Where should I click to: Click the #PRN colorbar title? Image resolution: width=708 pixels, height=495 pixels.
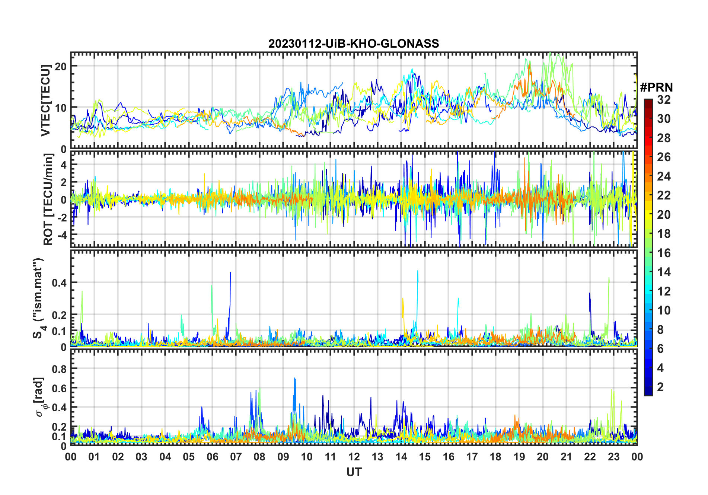pos(656,87)
